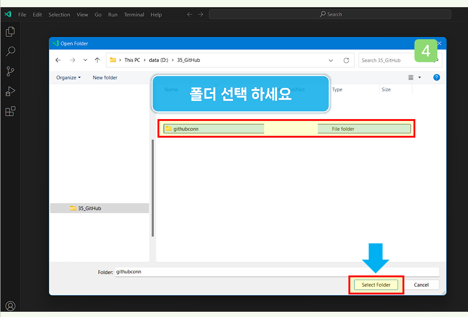Open the Explorer panel in VS Code
The image size is (468, 317).
click(x=11, y=31)
